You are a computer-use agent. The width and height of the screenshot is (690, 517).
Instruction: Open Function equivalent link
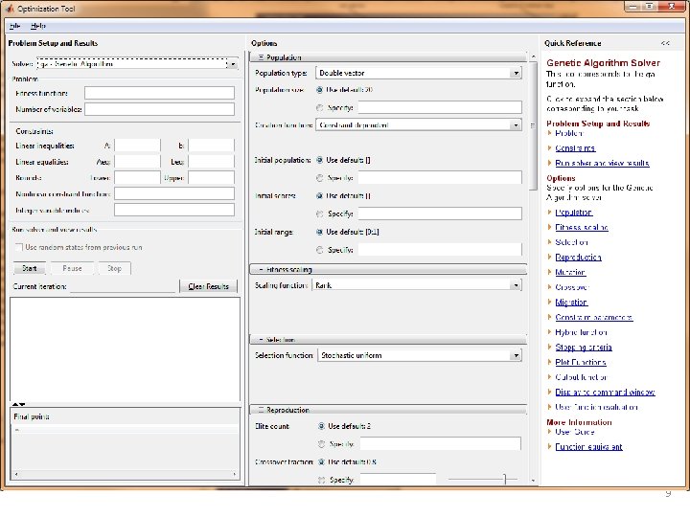coord(588,447)
